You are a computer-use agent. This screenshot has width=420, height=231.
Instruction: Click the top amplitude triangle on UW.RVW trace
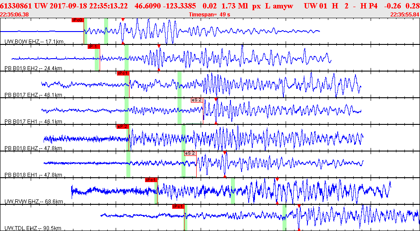[277, 179]
